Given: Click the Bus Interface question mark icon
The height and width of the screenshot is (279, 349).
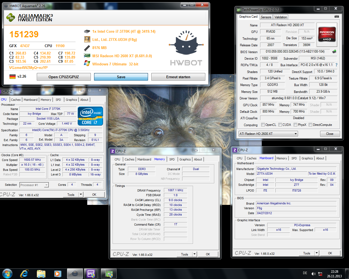Looking at the screenshot, I should click(336, 65).
